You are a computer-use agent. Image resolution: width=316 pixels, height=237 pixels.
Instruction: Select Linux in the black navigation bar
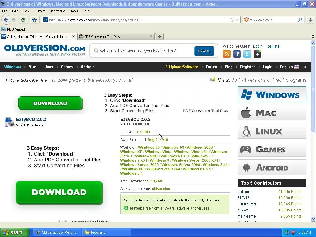[x=48, y=67]
